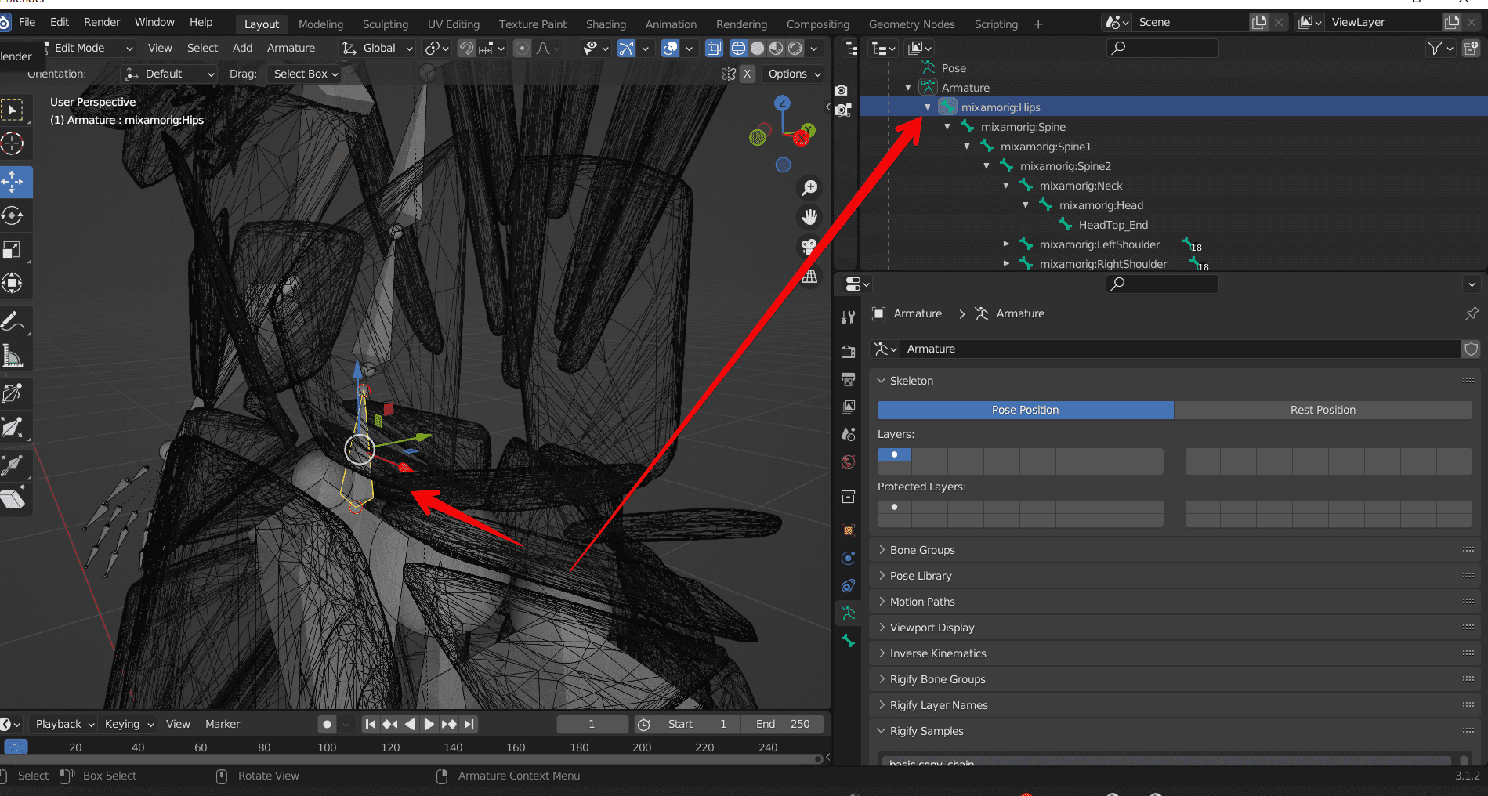Image resolution: width=1488 pixels, height=796 pixels.
Task: Enable Rest Position for skeleton
Action: coord(1322,410)
